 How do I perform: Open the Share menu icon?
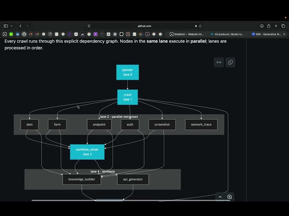tap(269, 26)
